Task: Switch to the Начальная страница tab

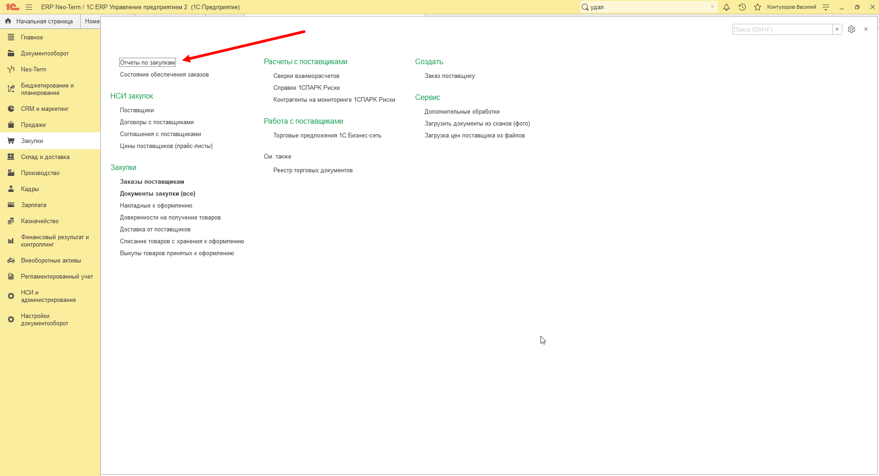Action: tap(40, 21)
